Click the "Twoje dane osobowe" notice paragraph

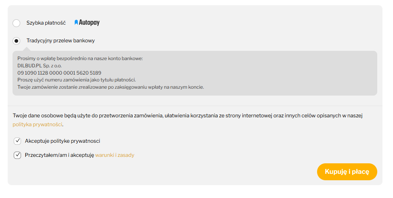click(188, 116)
